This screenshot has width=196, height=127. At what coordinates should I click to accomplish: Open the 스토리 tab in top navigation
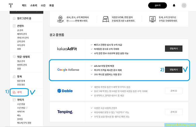coord(34,5)
